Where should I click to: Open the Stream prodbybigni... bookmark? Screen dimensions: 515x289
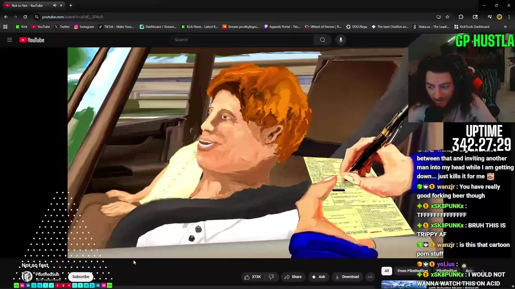pos(241,27)
